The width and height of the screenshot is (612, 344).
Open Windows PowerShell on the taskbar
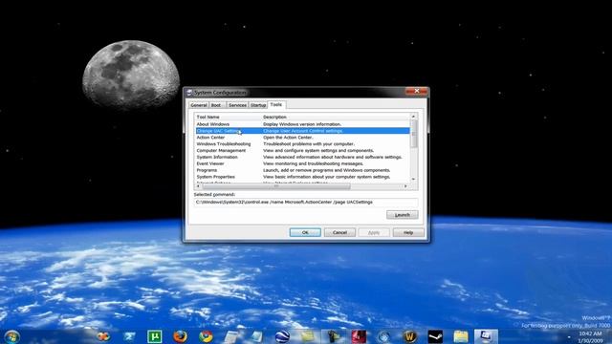pos(129,336)
